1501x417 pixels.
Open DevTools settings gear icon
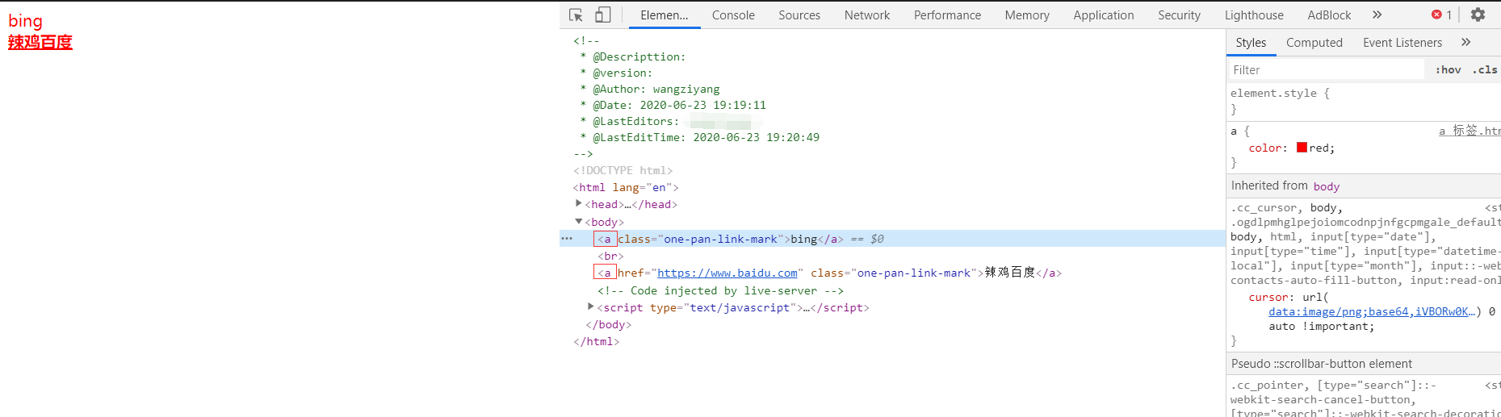(1478, 15)
